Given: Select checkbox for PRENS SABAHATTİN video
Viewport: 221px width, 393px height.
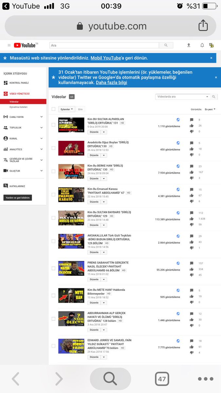Looking at the screenshot, I should (53, 268).
